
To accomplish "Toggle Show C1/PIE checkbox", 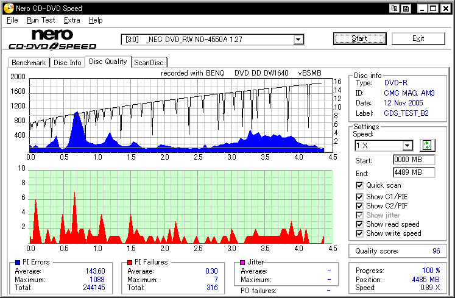I will click(359, 197).
